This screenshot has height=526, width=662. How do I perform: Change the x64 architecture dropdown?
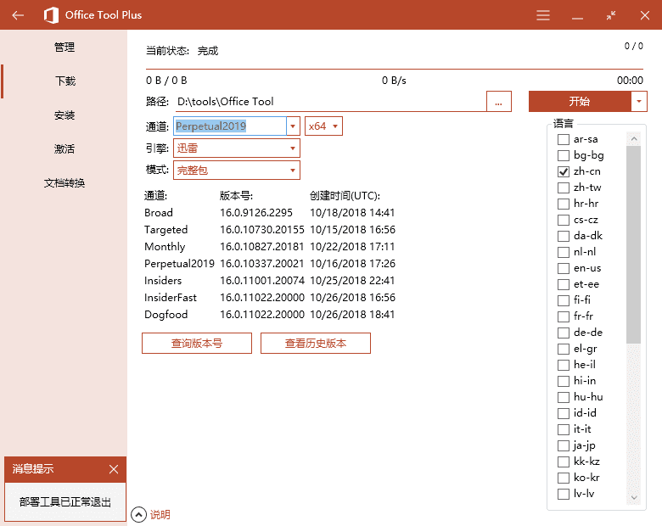323,126
